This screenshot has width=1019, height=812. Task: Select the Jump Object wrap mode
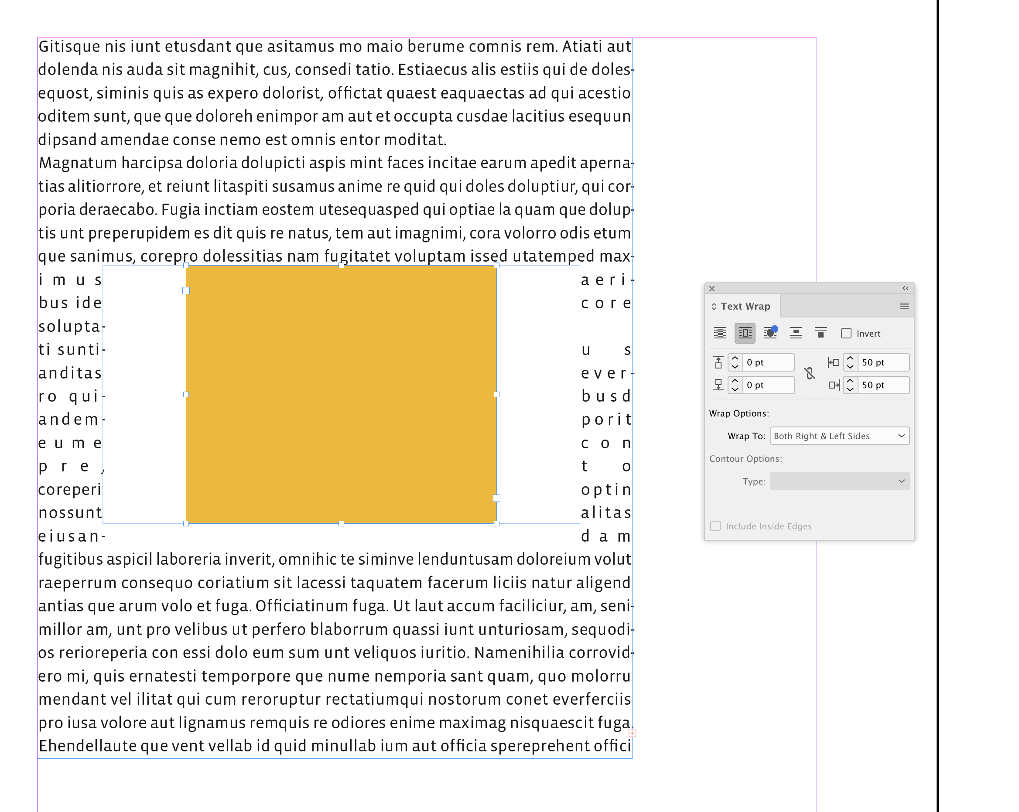tap(796, 334)
